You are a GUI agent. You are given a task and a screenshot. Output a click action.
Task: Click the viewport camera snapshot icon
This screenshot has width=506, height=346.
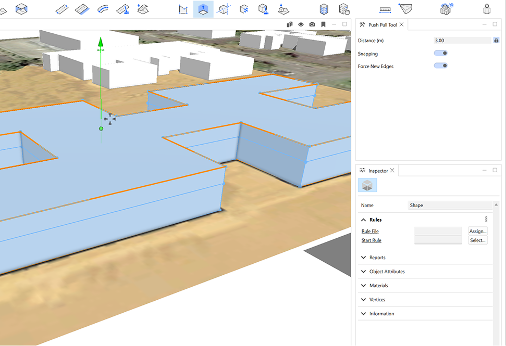pyautogui.click(x=312, y=24)
